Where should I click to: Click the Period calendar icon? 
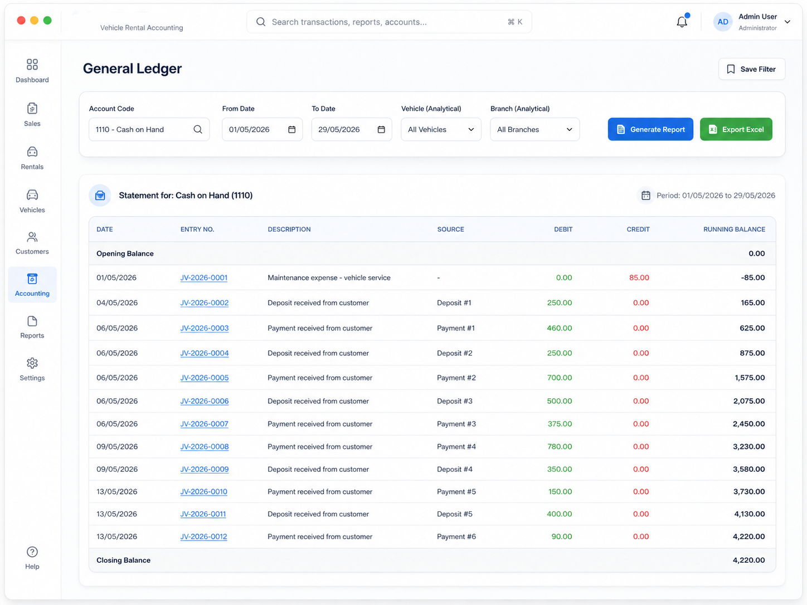tap(646, 196)
